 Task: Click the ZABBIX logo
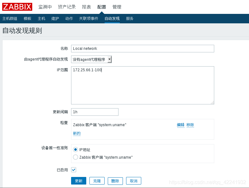[x=17, y=7]
